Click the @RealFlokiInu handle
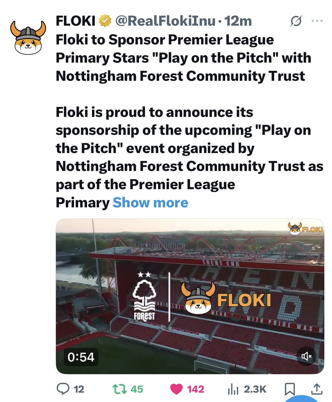Viewport: 332px width, 402px height. pos(165,21)
